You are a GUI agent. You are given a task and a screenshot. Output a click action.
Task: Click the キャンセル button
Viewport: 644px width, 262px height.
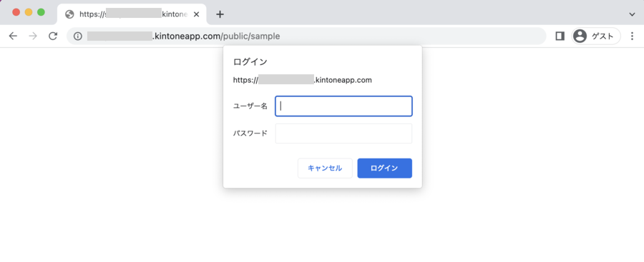click(325, 168)
